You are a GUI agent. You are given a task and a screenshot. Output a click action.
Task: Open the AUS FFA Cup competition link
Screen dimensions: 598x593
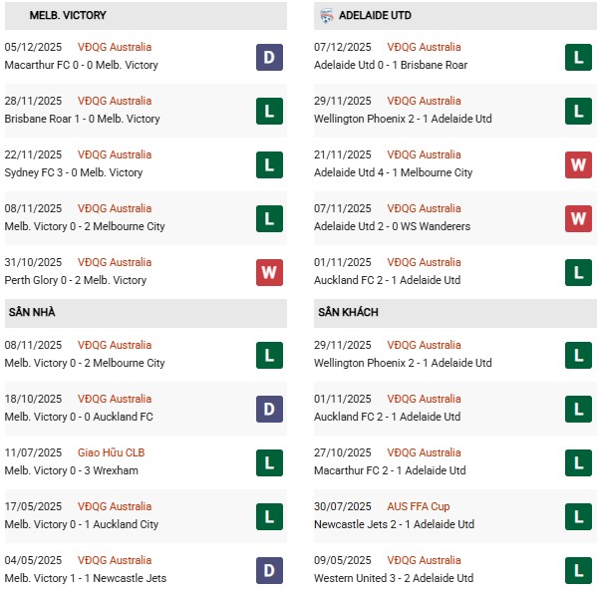421,506
